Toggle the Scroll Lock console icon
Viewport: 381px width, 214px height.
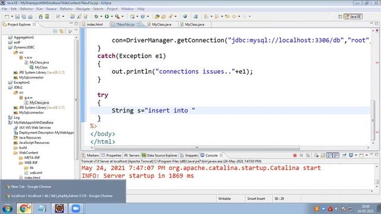[x=323, y=155]
